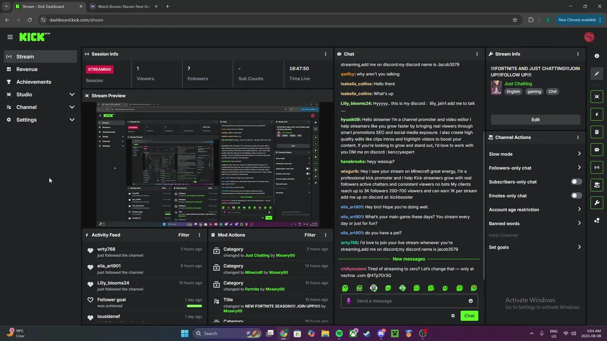Open Discord from the taskbar

click(381, 333)
